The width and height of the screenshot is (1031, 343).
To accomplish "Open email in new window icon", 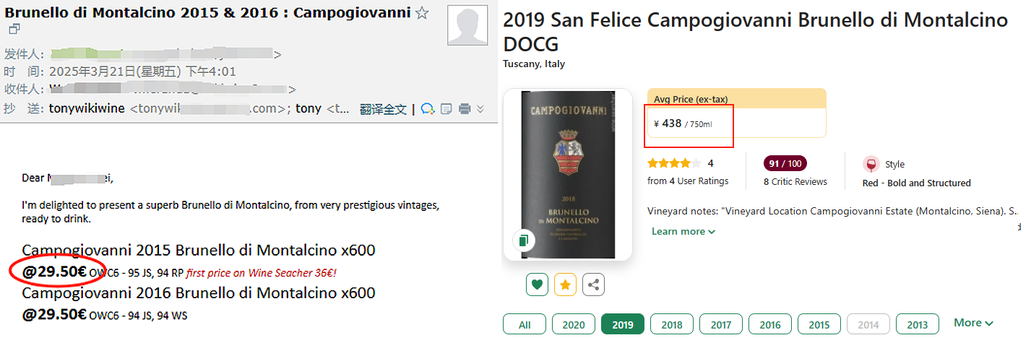I will (x=14, y=30).
